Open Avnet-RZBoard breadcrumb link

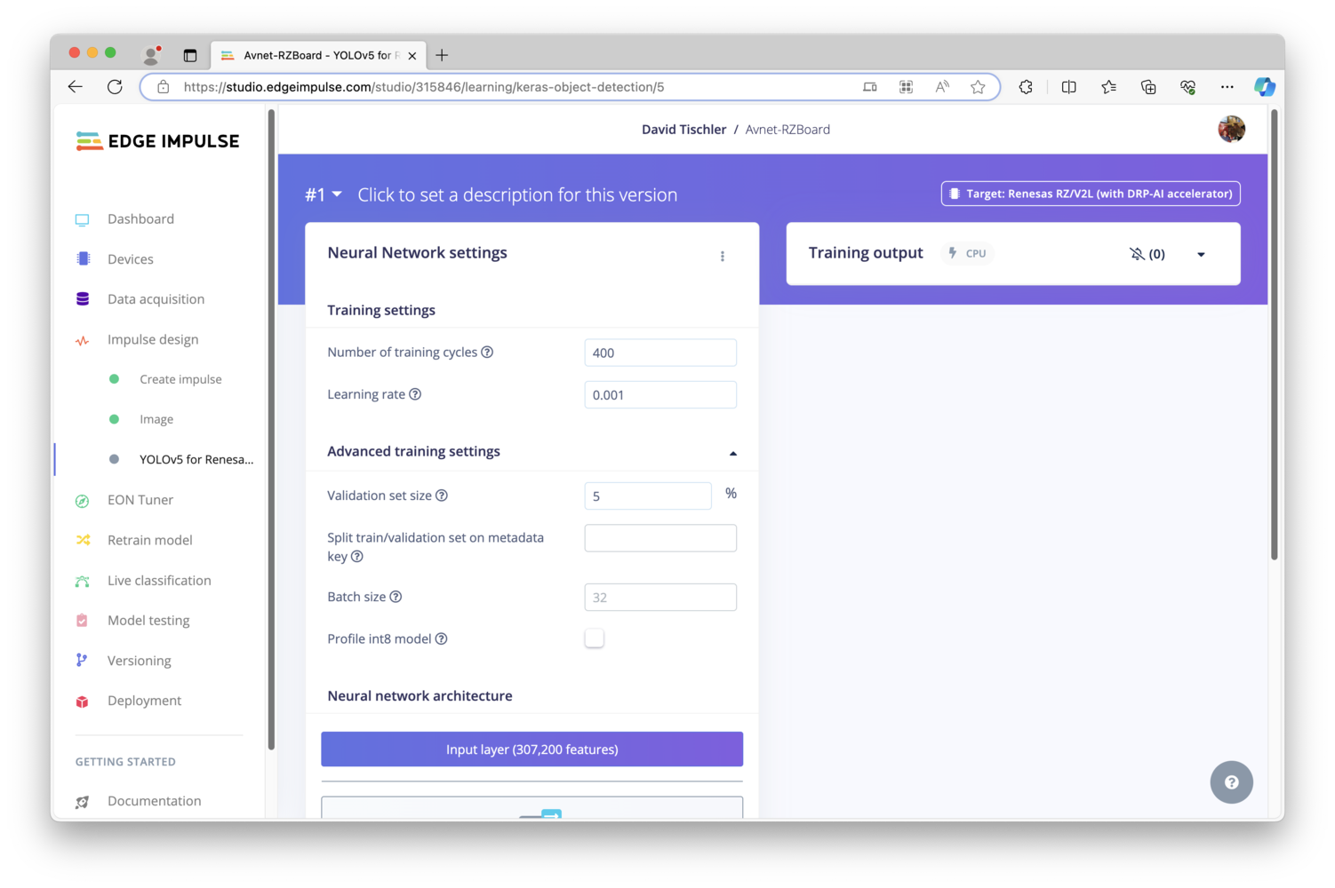[787, 130]
